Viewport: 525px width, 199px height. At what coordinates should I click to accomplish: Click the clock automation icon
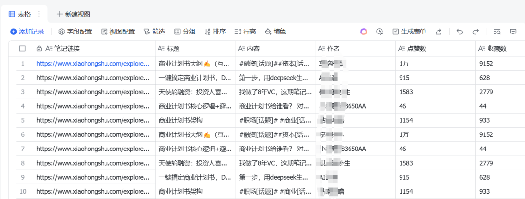pos(379,32)
